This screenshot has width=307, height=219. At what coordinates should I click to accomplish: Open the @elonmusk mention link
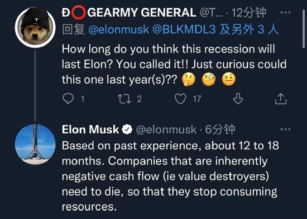click(x=119, y=30)
